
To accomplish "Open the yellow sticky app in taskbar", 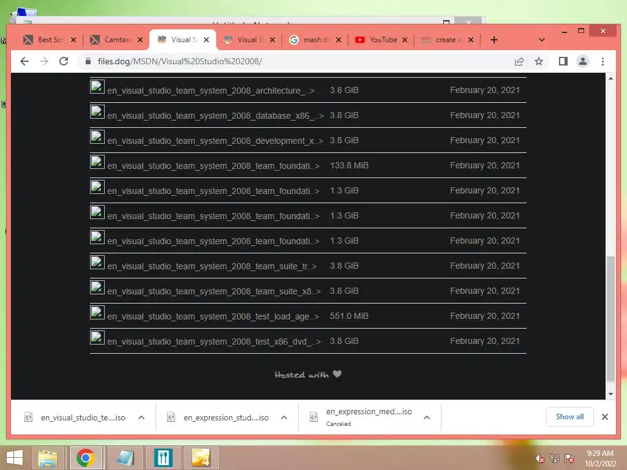I will [x=201, y=458].
